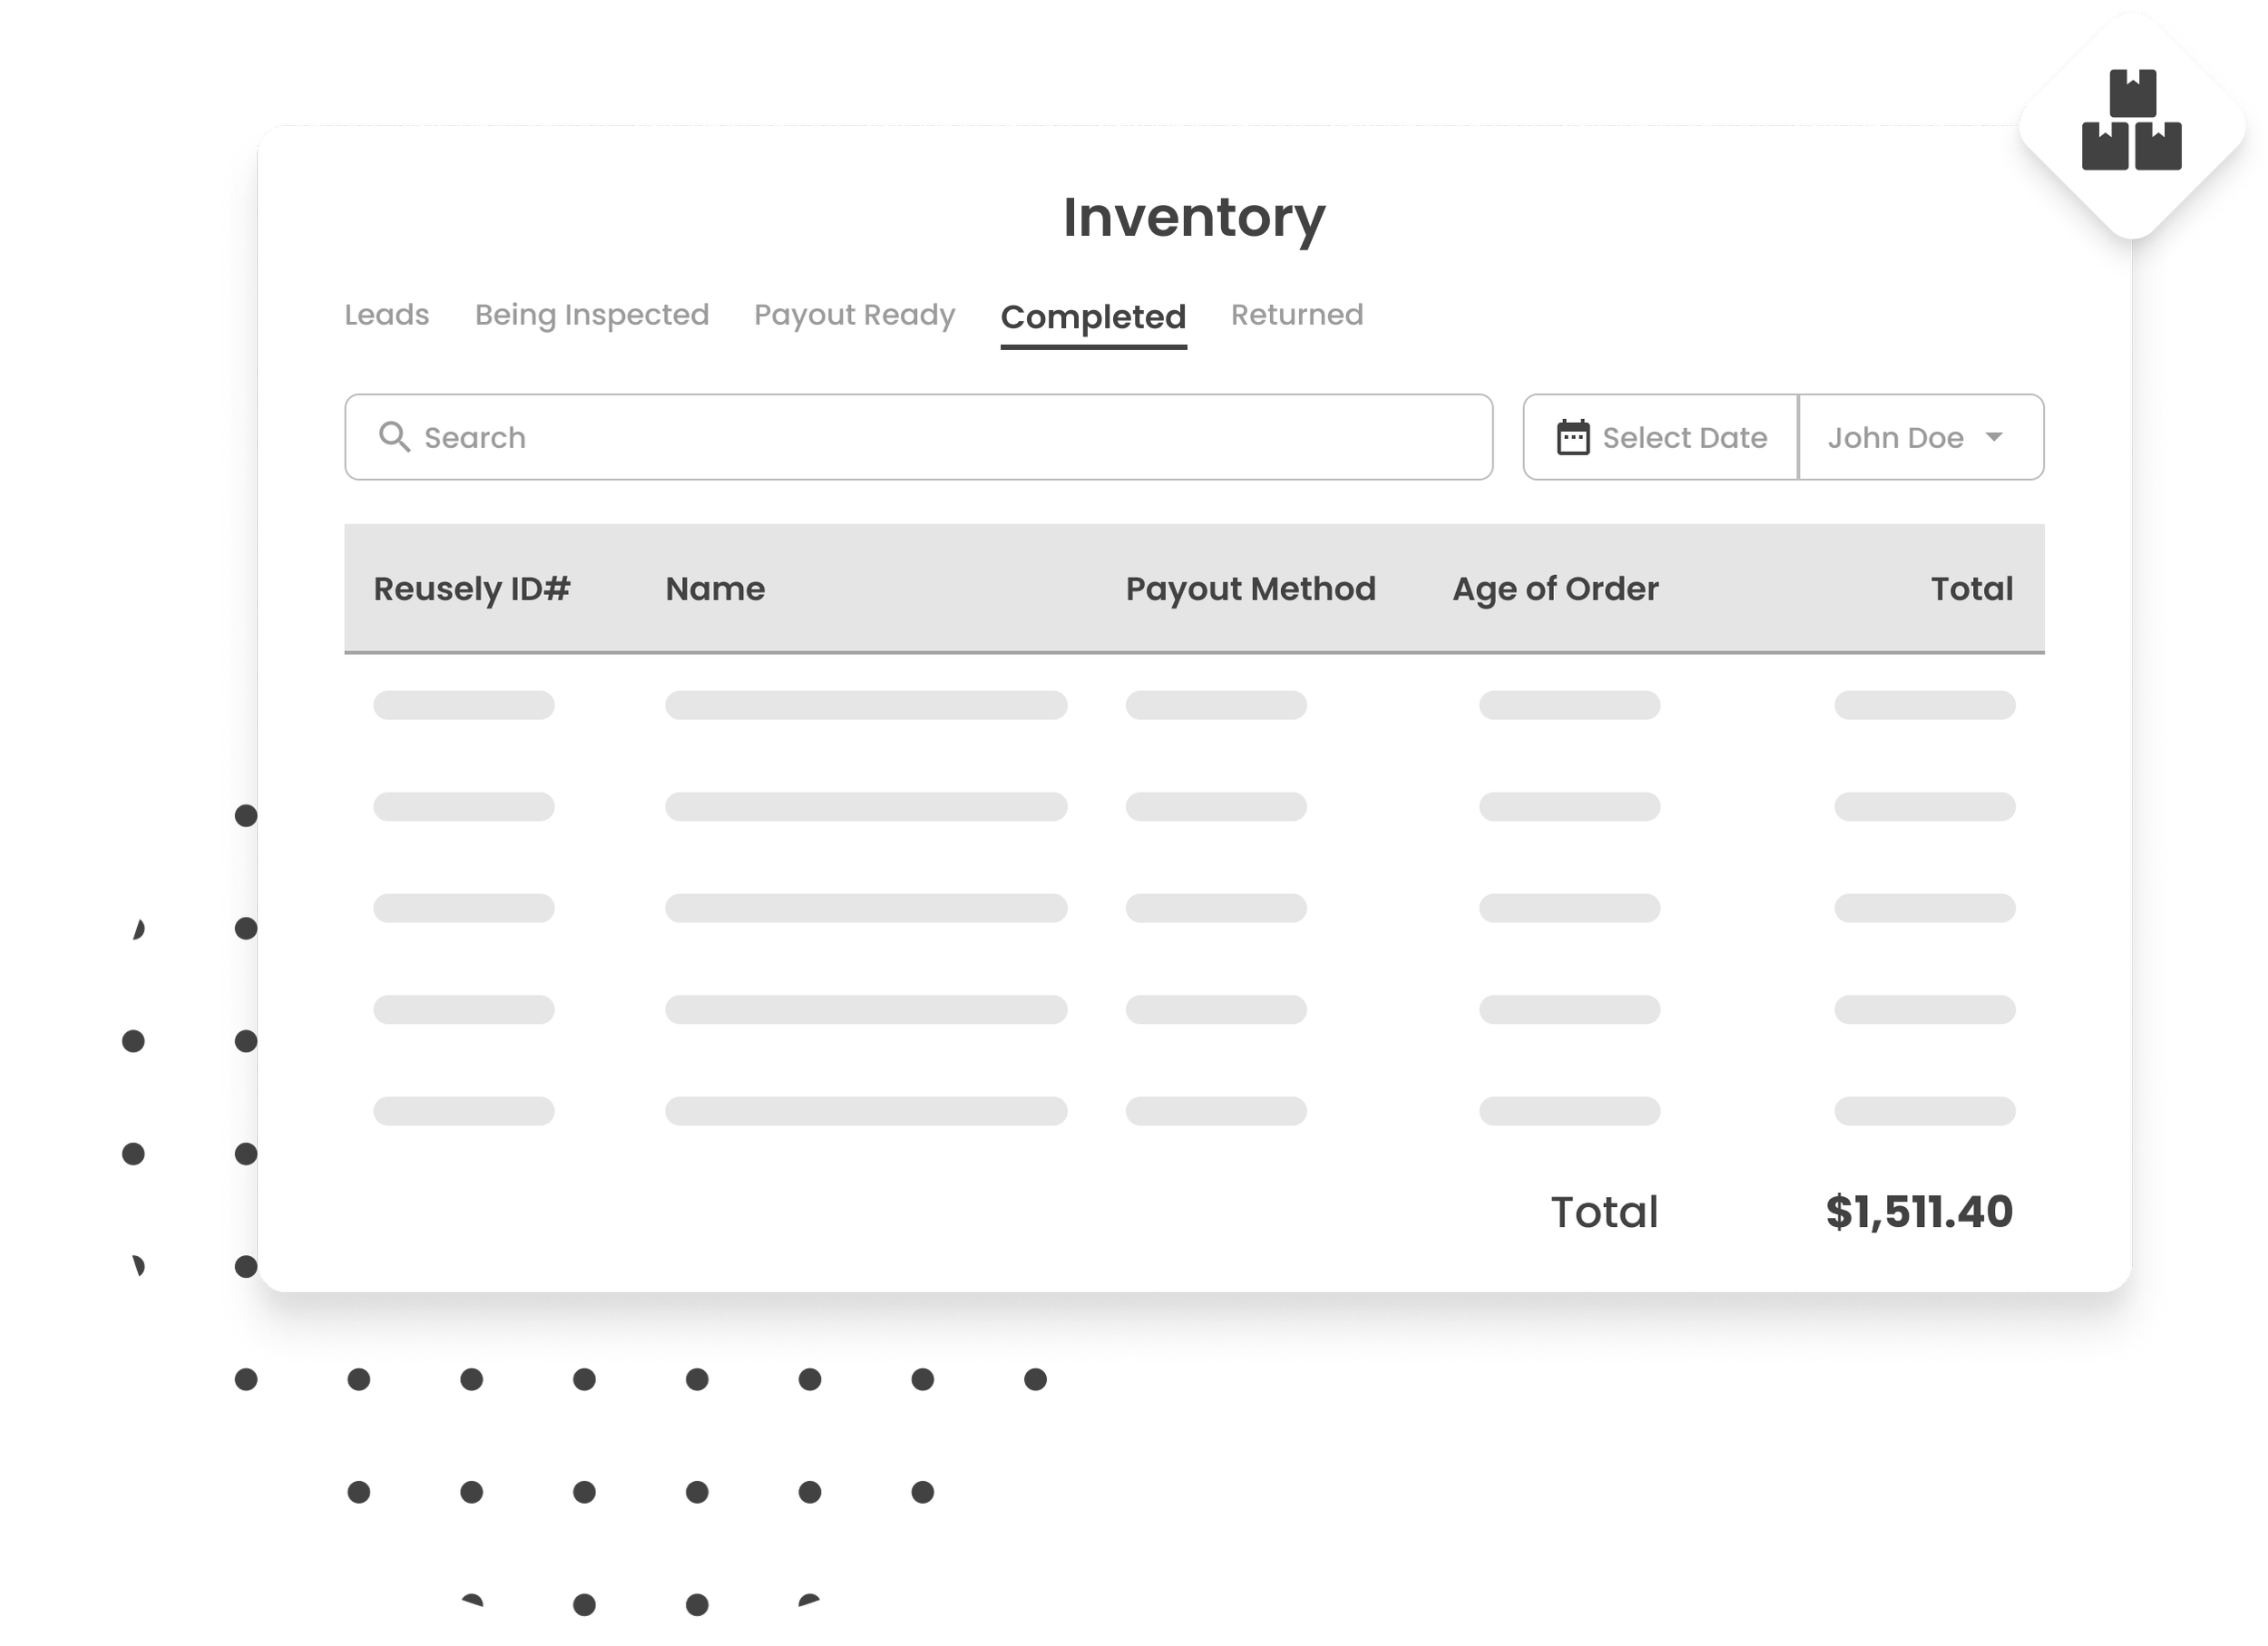Image resolution: width=2268 pixels, height=1646 pixels.
Task: Click the Payout Method column header
Action: click(x=1251, y=589)
